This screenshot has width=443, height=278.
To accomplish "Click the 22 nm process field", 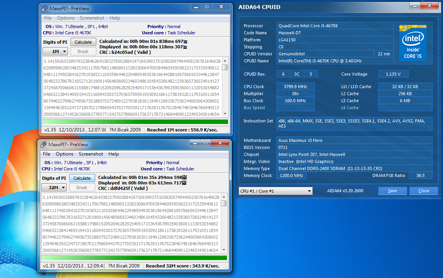I will (384, 54).
